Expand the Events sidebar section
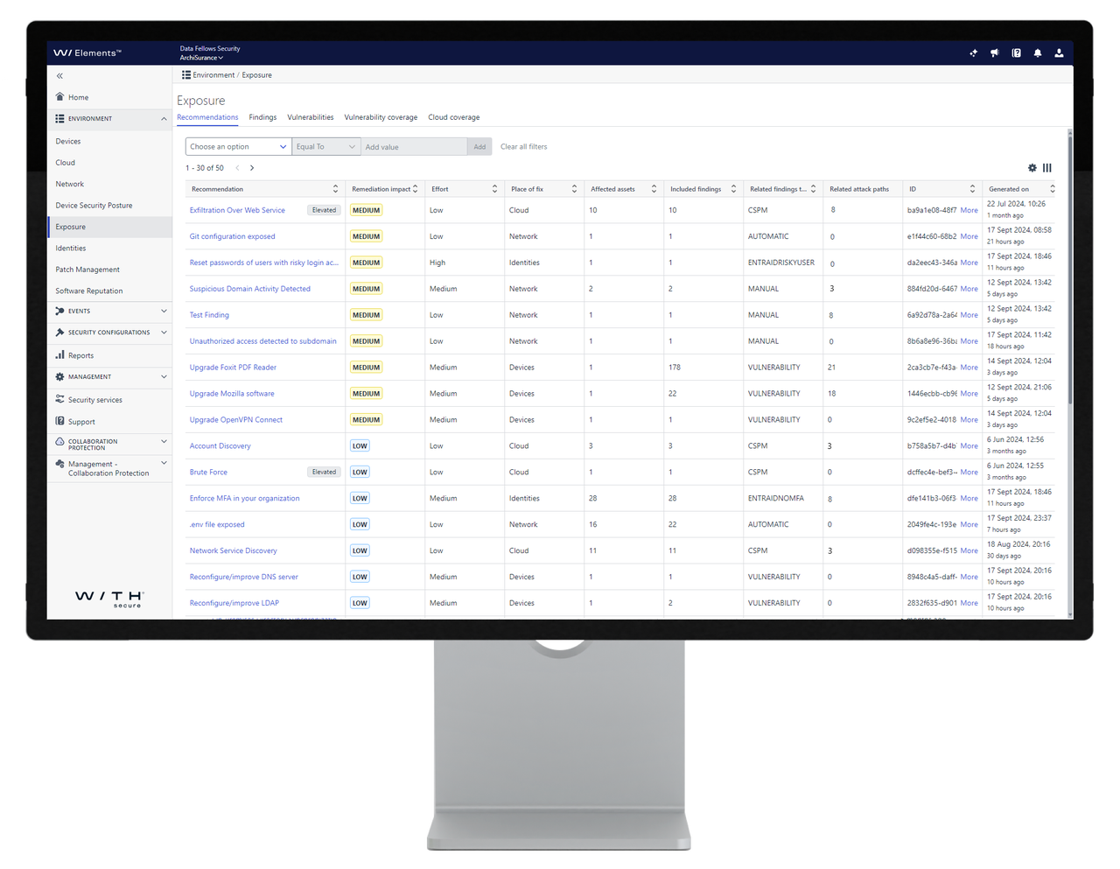 click(108, 311)
